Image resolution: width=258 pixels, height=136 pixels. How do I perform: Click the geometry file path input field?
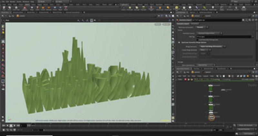[x=224, y=37]
